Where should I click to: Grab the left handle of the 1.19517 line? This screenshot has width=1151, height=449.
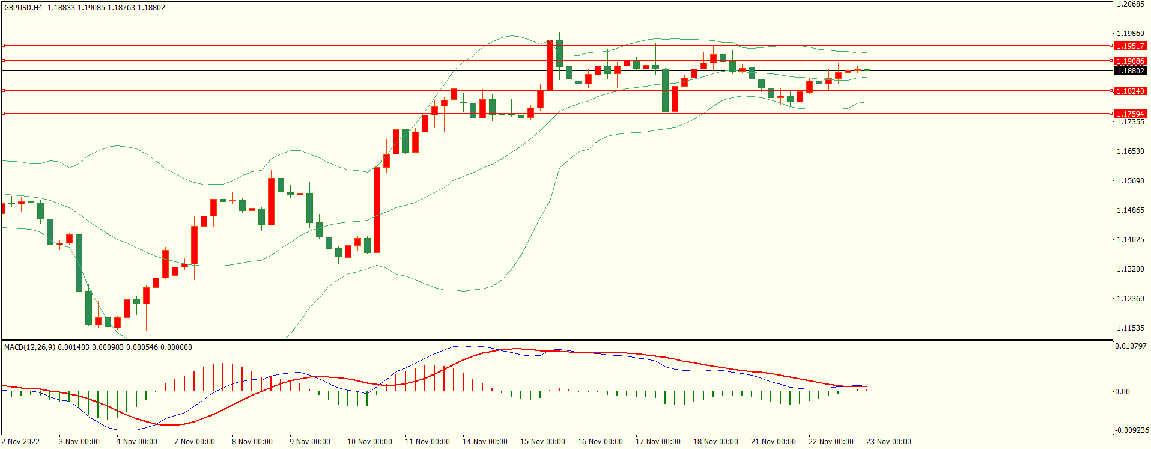(x=3, y=46)
